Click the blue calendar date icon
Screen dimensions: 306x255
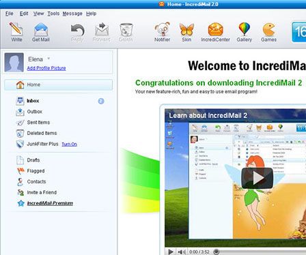[x=299, y=32]
